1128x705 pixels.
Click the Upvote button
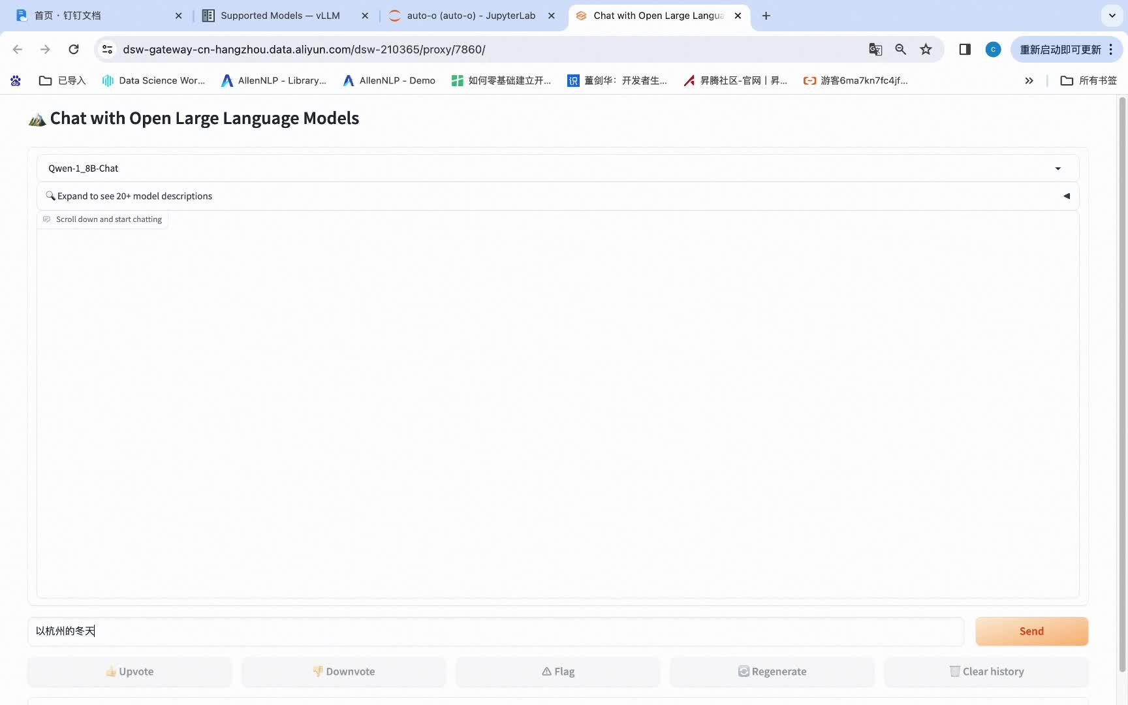pyautogui.click(x=129, y=671)
